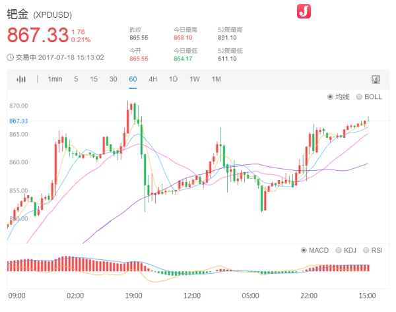Screen dimensions: 396x312
Task: Select the 均线 moving average radio button
Action: coord(330,97)
